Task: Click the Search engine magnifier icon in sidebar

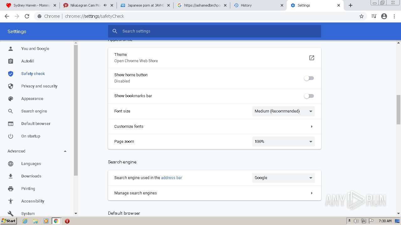Action: click(x=11, y=111)
